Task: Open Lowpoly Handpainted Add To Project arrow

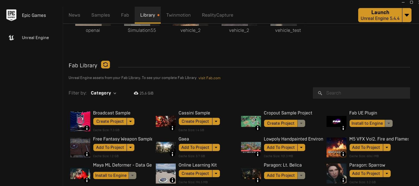Action: [302, 147]
